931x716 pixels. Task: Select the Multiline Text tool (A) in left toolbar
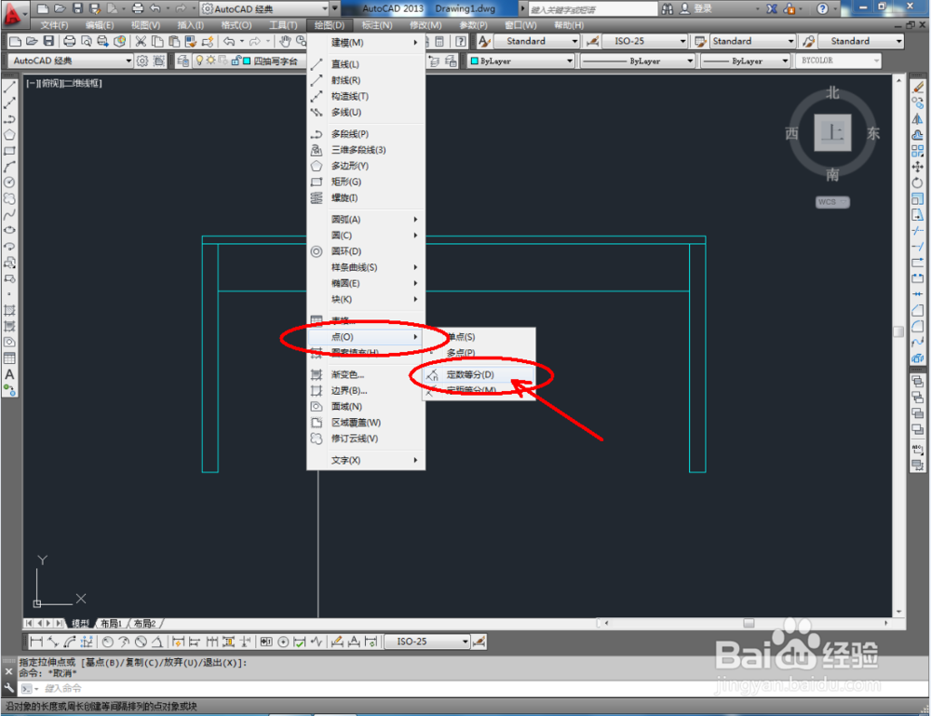[9, 374]
